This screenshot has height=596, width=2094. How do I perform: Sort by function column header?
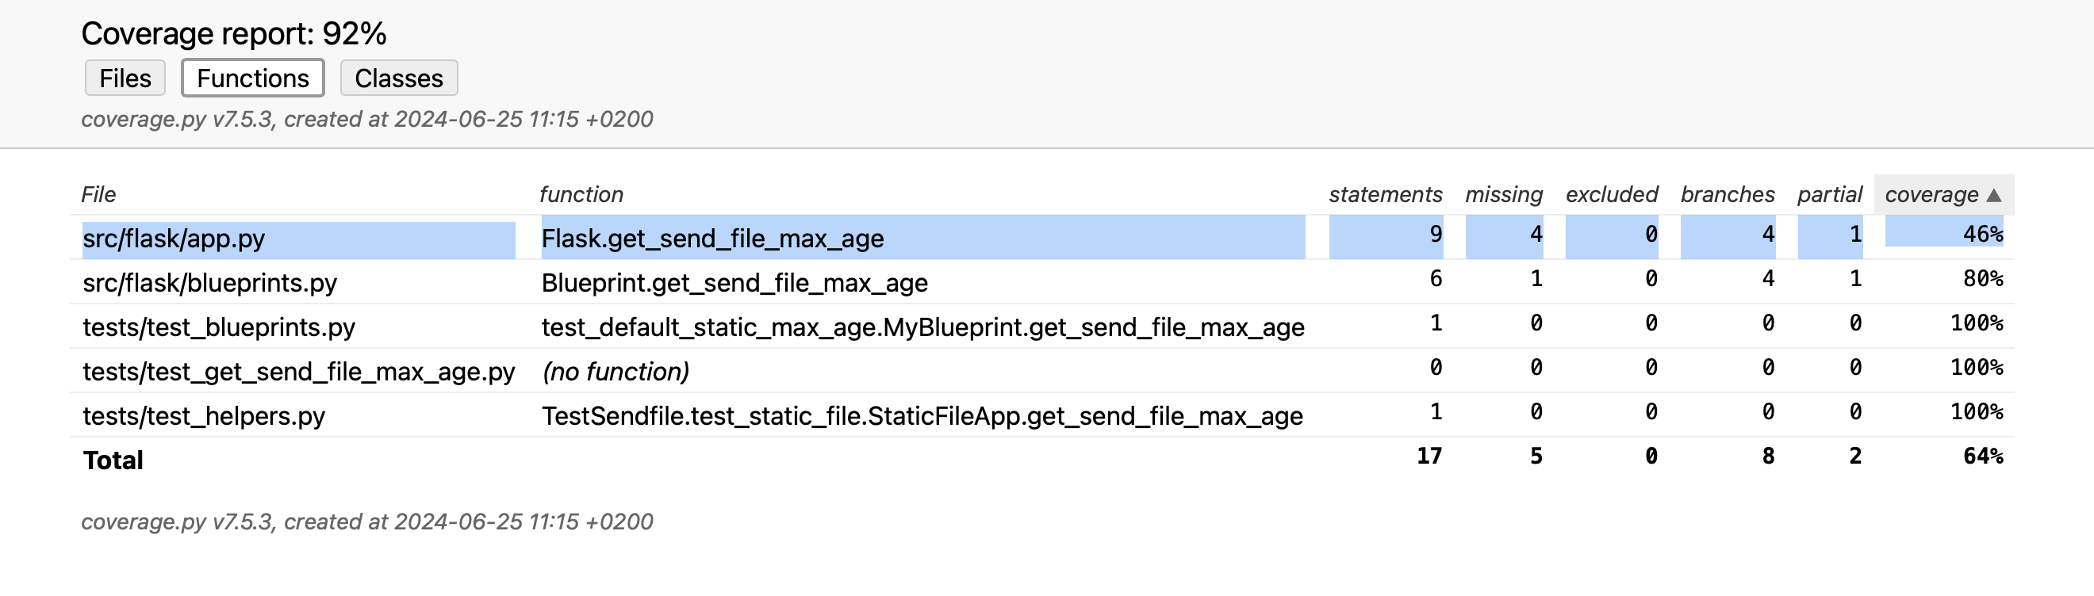(x=581, y=195)
